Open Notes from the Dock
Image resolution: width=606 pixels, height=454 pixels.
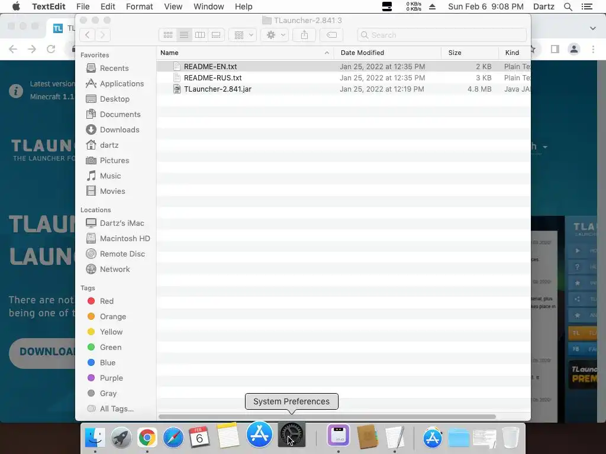[228, 436]
